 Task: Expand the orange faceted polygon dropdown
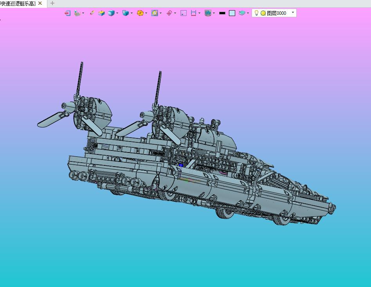(x=146, y=13)
